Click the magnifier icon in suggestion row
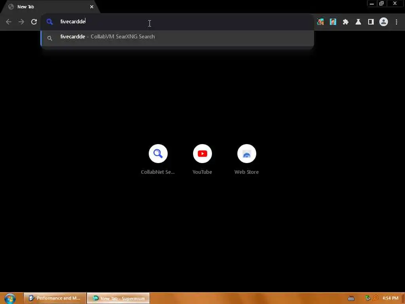 [49, 38]
